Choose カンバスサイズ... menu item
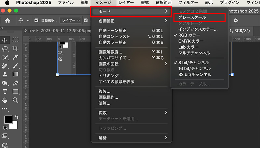 point(131,58)
